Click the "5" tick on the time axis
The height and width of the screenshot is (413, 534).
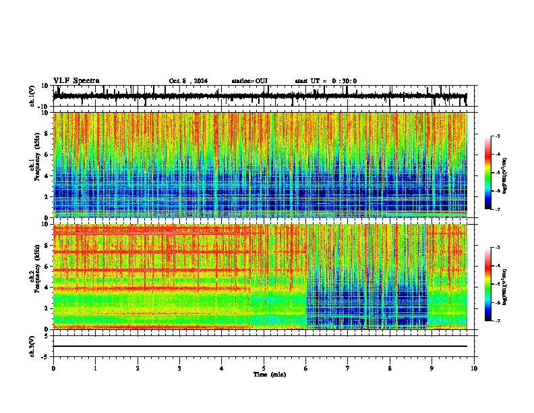coord(264,368)
